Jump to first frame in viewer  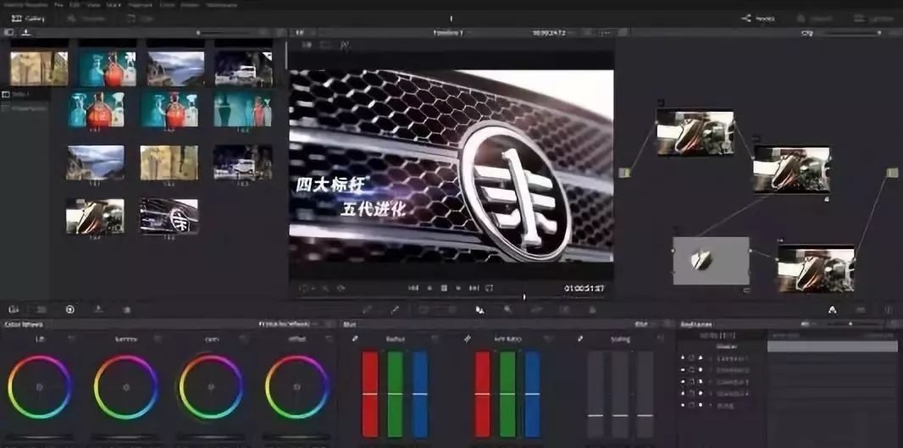pyautogui.click(x=413, y=288)
